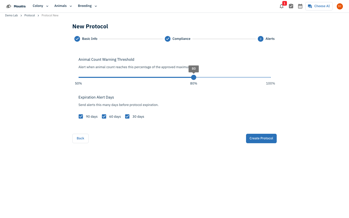Viewport: 349px width, 218px height.
Task: Click the Back button
Action: [80, 138]
